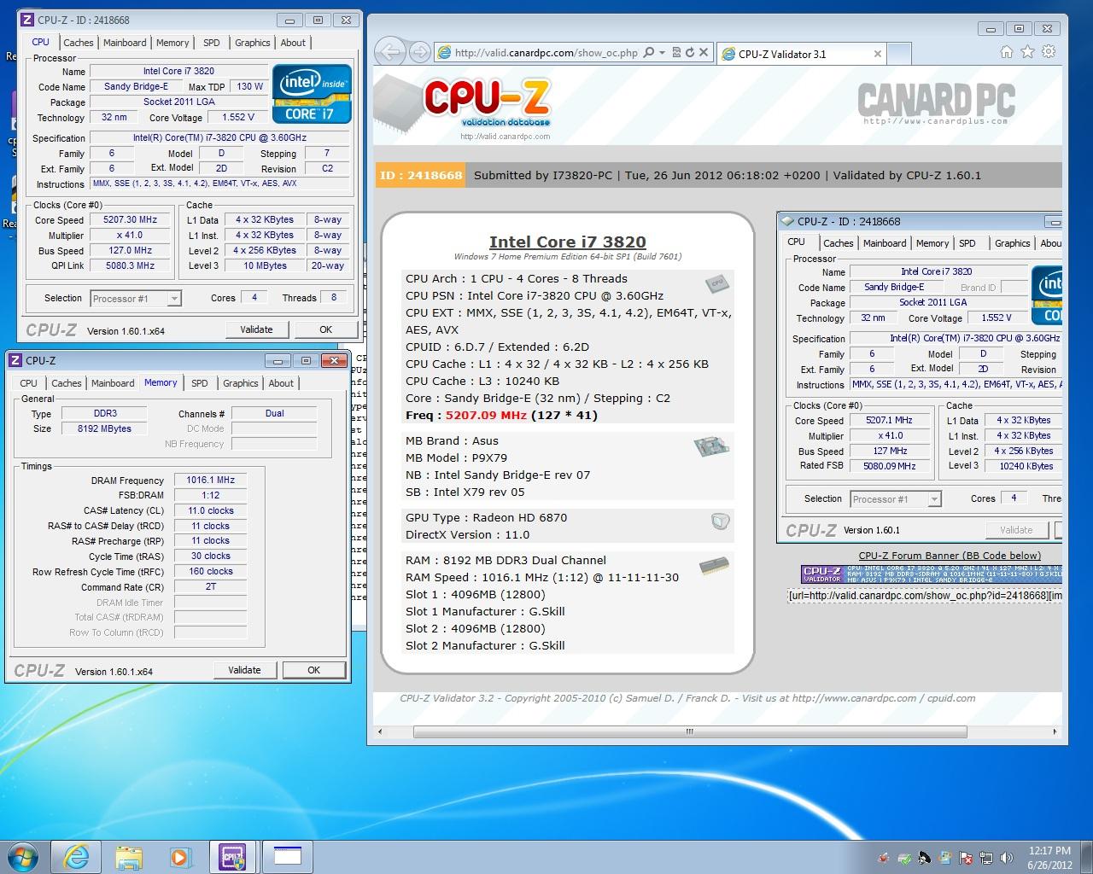Viewport: 1093px width, 874px height.
Task: Switch to the About tab in top CPU-Z window
Action: click(293, 43)
